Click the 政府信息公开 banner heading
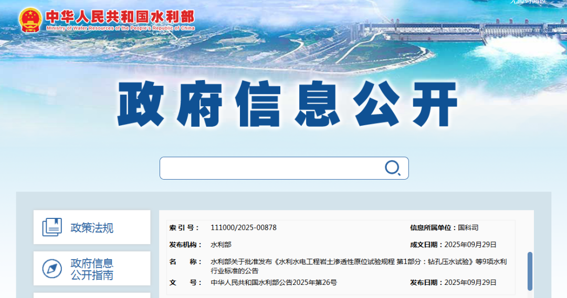This screenshot has height=298, width=567. click(x=287, y=105)
